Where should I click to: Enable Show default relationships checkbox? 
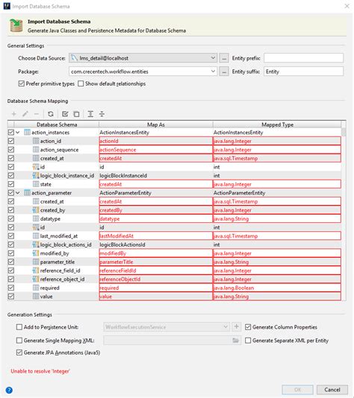coord(81,83)
